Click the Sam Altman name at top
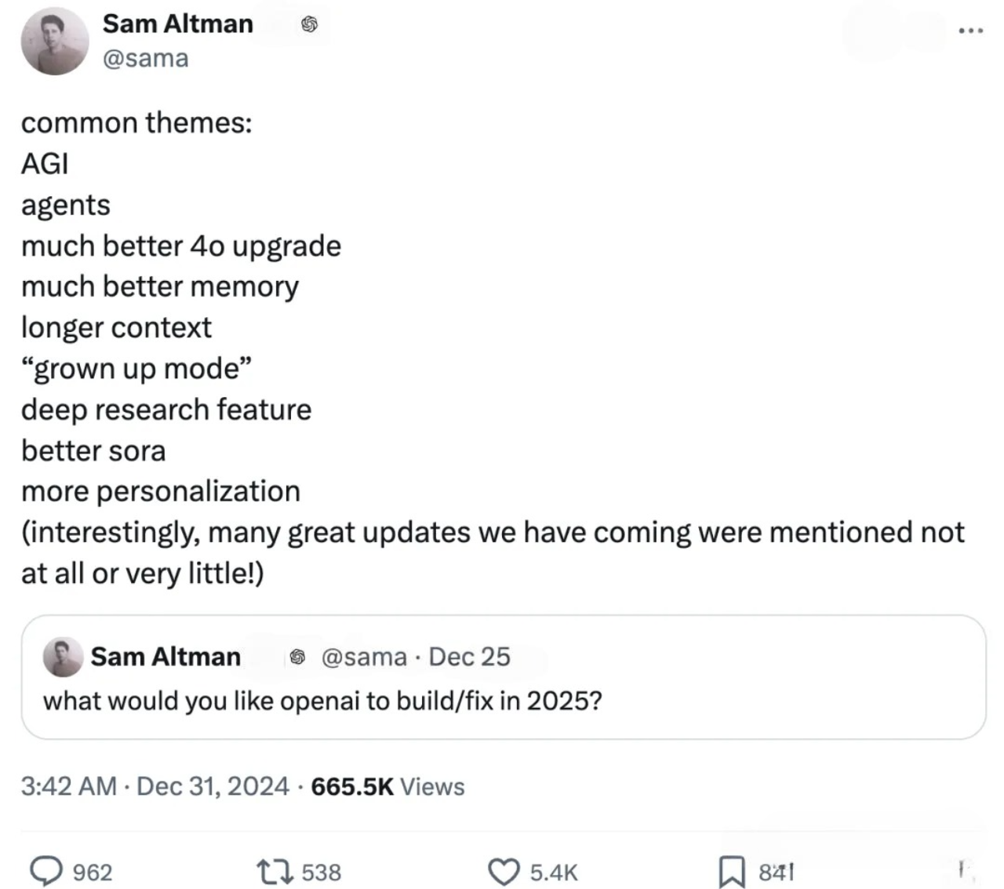The image size is (1004, 889). tap(178, 24)
